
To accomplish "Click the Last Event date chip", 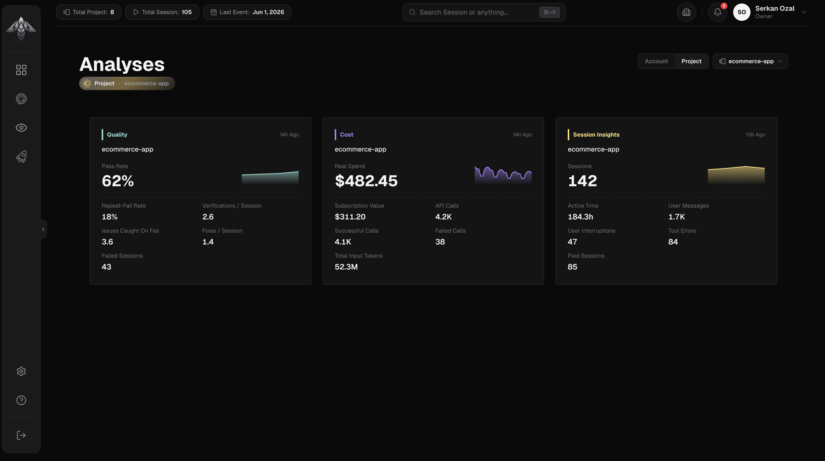I will point(247,12).
